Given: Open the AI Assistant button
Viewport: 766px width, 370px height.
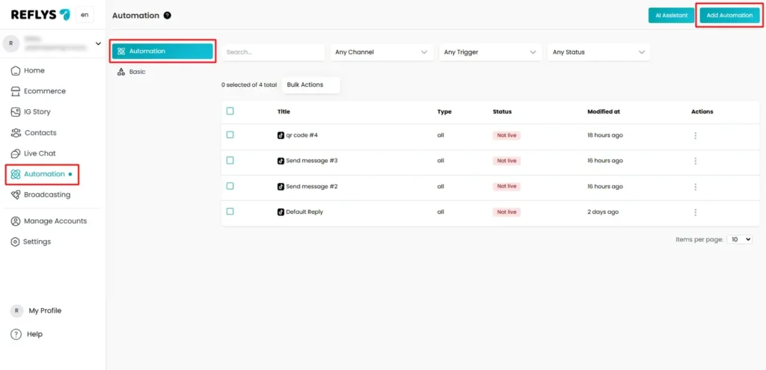Looking at the screenshot, I should 671,16.
